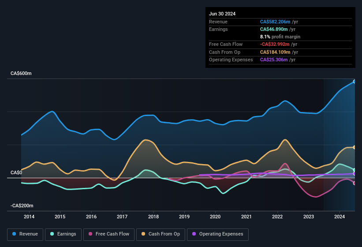The height and width of the screenshot is (247, 362).
Task: Toggle the Revenue legend button
Action: point(25,234)
